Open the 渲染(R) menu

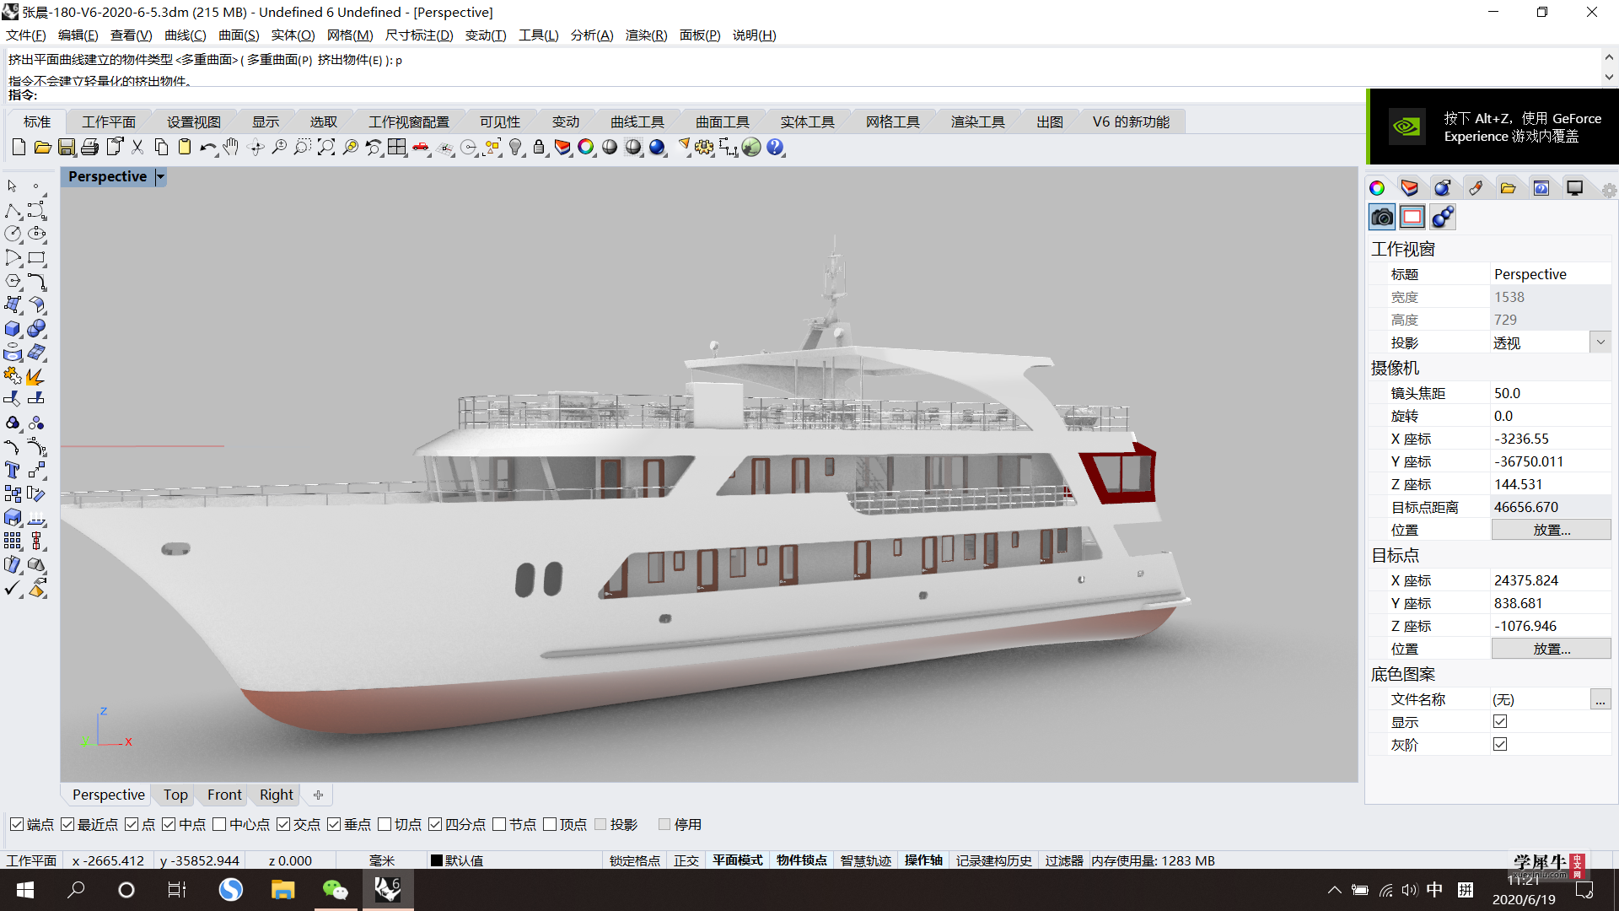point(646,35)
